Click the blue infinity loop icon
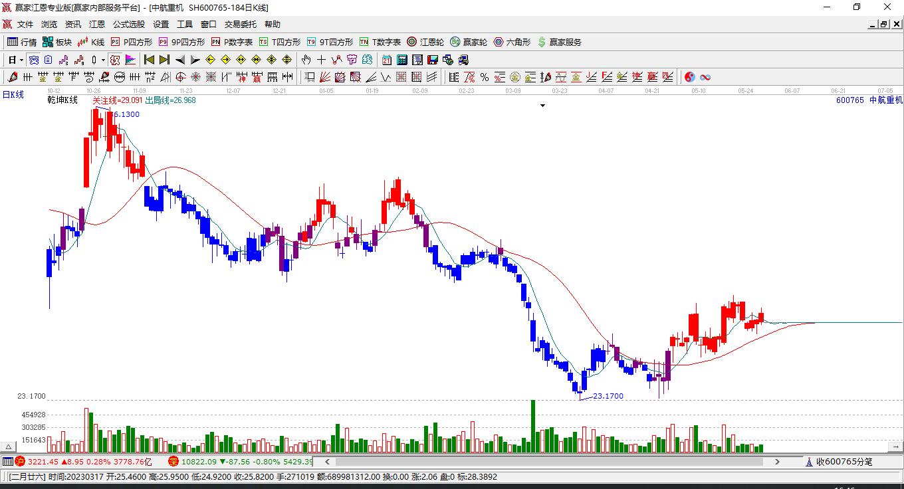Image resolution: width=904 pixels, height=489 pixels. 705,77
